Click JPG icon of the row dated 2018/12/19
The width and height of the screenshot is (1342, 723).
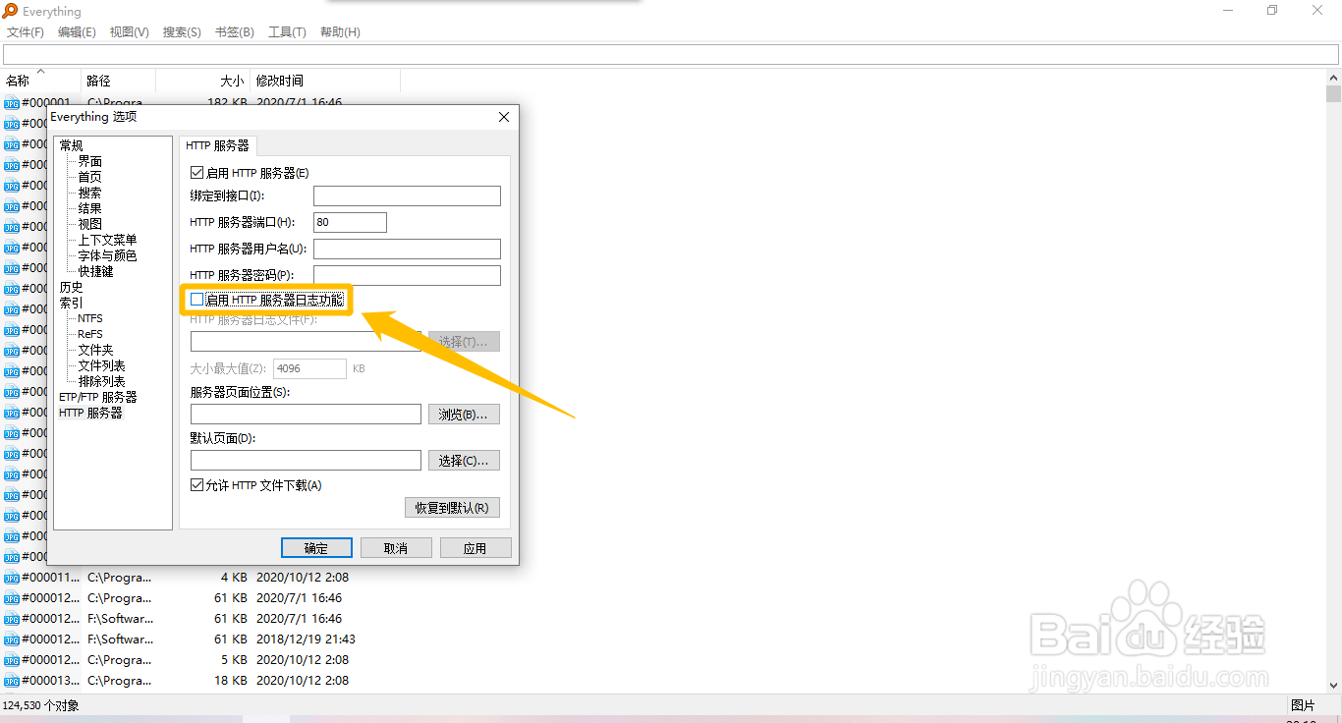pyautogui.click(x=12, y=640)
